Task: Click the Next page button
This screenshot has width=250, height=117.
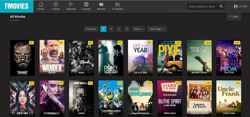Action: [138, 29]
